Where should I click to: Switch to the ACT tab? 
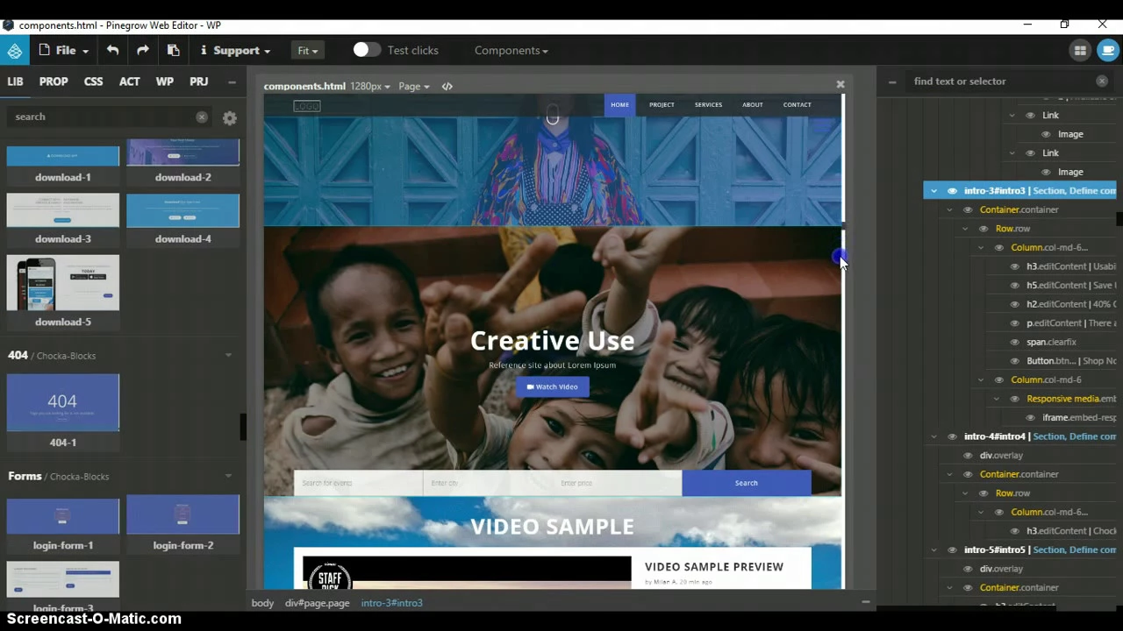pos(129,82)
